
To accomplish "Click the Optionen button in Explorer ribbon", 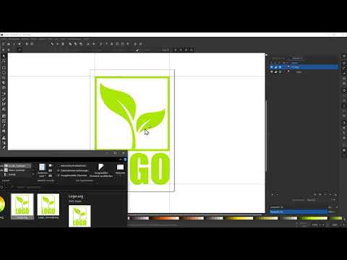I will (120, 169).
